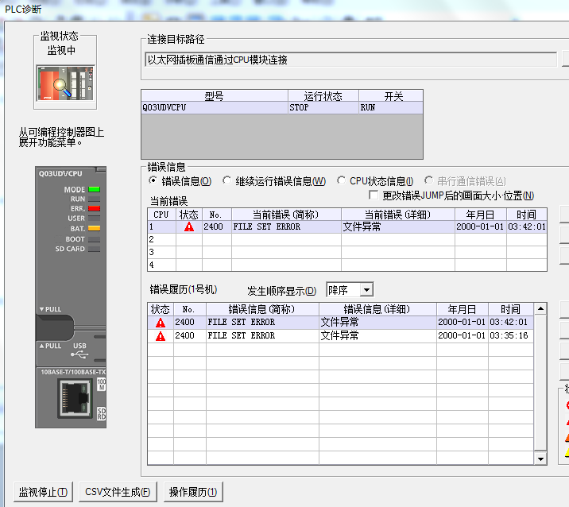
Task: Select the CPU状态信息 radio button
Action: 342,181
